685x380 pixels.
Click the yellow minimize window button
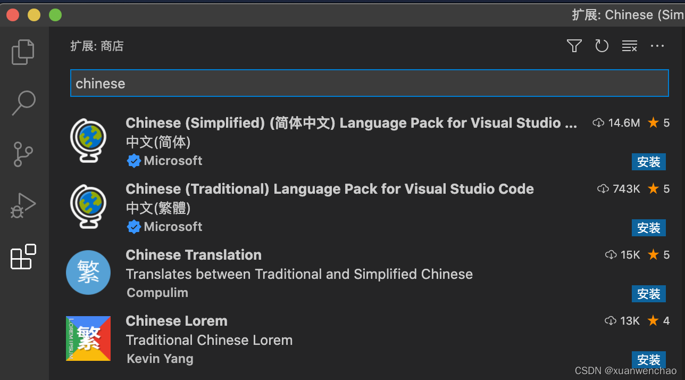(x=34, y=15)
